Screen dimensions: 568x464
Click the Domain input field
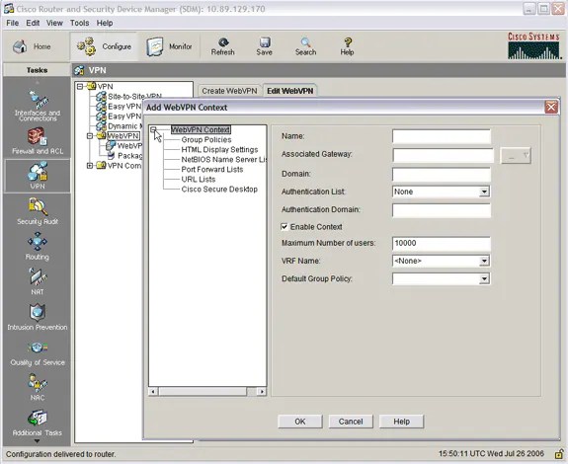click(442, 175)
